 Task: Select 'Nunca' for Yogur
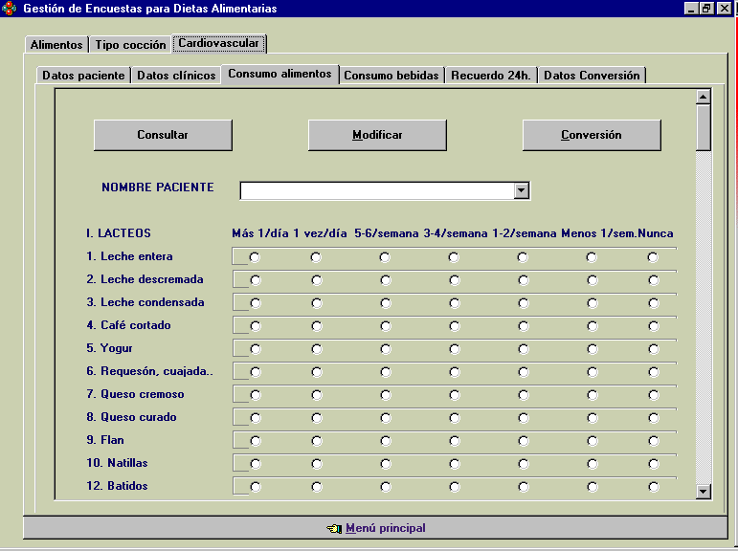click(653, 349)
